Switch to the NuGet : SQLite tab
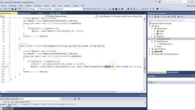The height and width of the screenshot is (110, 195). 55,13
